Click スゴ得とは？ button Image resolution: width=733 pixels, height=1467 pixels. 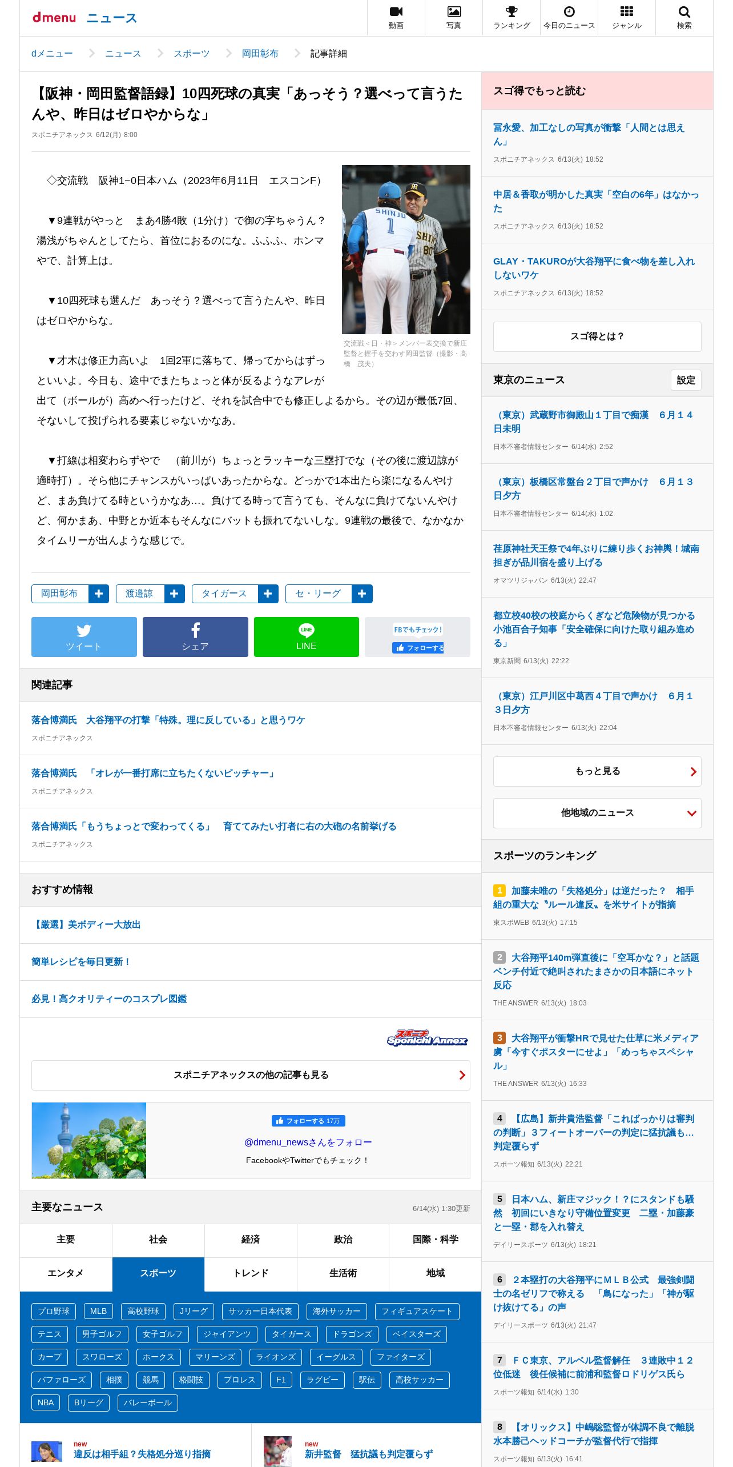[597, 336]
